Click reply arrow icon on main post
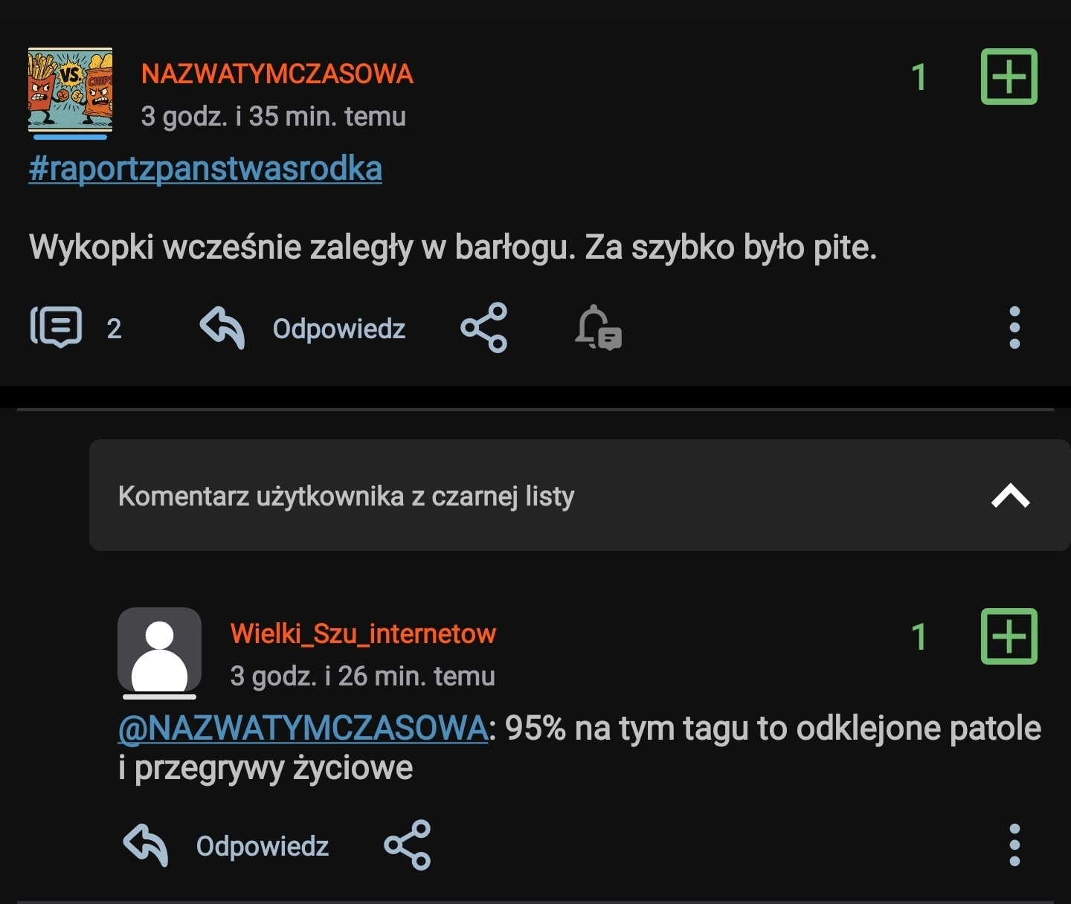This screenshot has height=904, width=1071. 222,328
